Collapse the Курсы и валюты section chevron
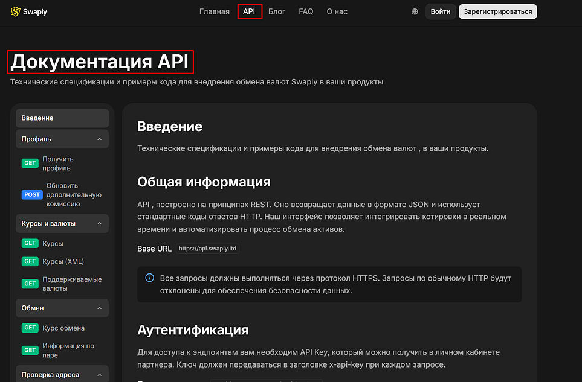The height and width of the screenshot is (382, 582). pos(100,223)
